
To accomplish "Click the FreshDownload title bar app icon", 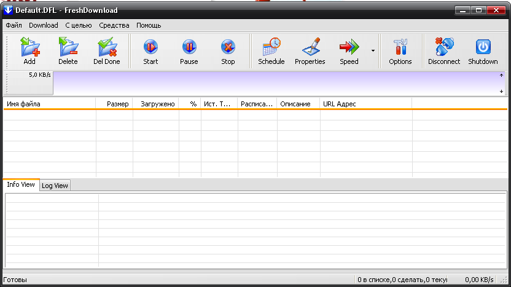I will tap(8, 10).
